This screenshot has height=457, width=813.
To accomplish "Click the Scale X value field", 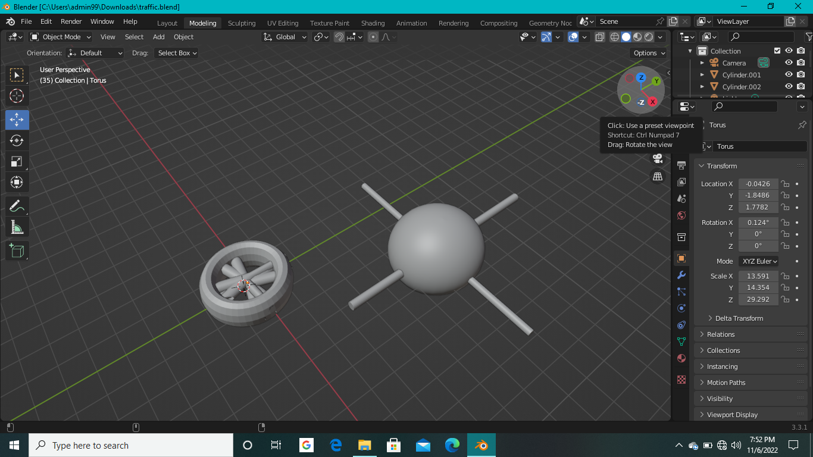I will tap(758, 276).
